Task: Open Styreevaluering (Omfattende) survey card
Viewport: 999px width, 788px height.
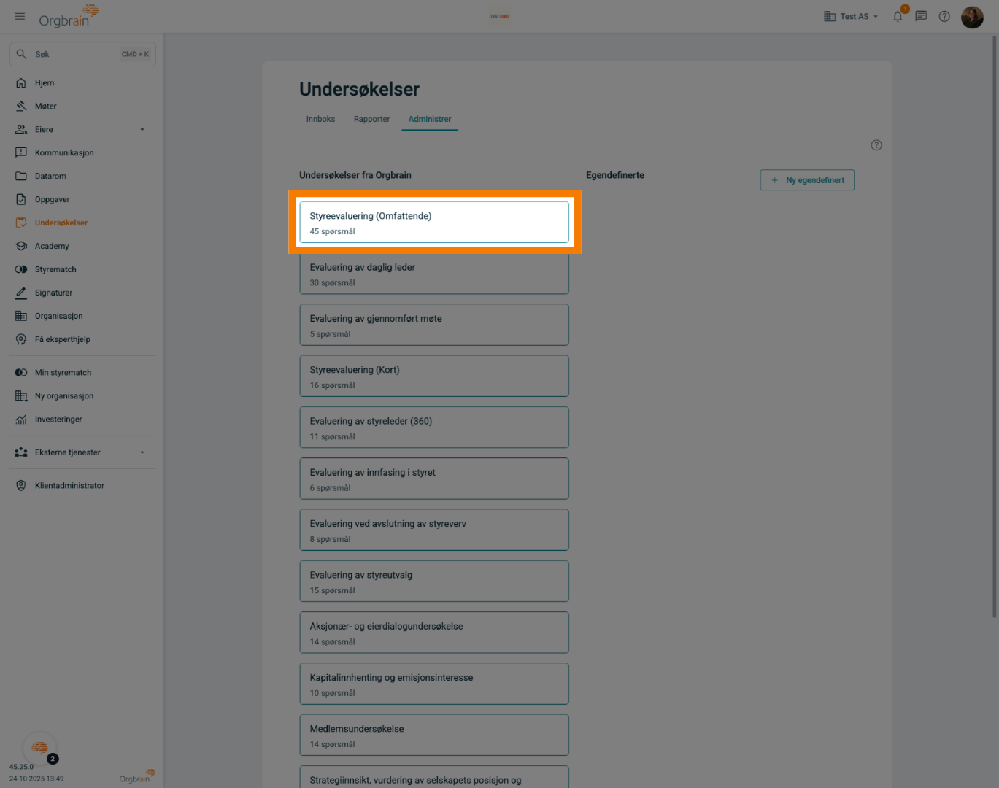Action: pyautogui.click(x=433, y=222)
